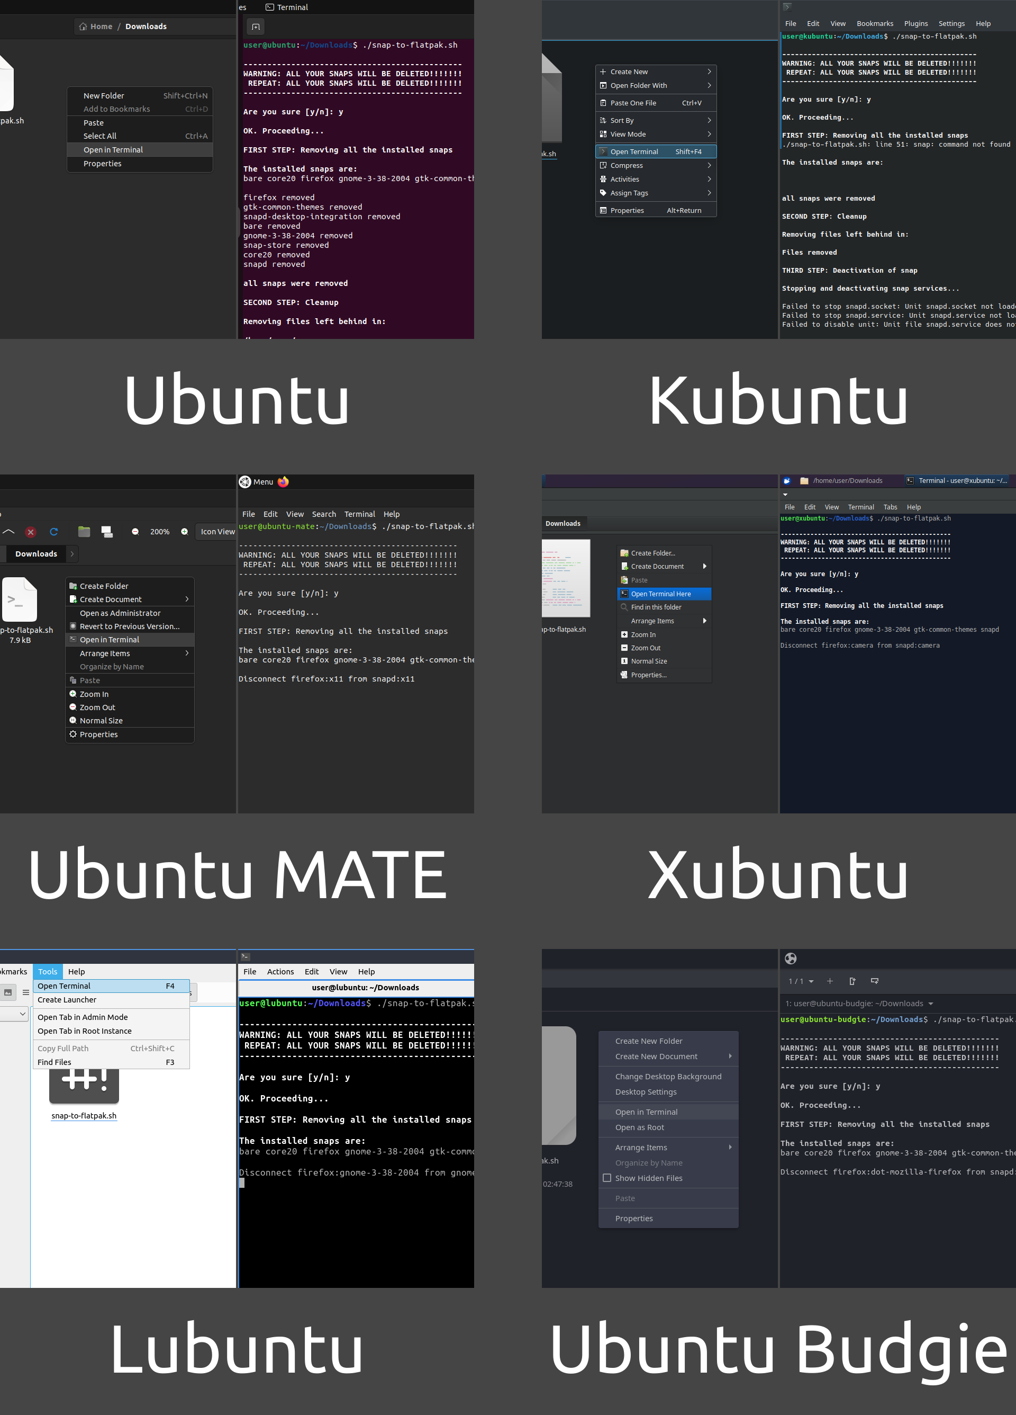
Task: Click Create Launcher in Lubuntu Tools menu
Action: click(x=111, y=999)
